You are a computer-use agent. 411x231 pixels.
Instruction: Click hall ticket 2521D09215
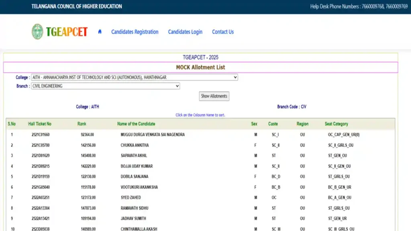click(41, 166)
